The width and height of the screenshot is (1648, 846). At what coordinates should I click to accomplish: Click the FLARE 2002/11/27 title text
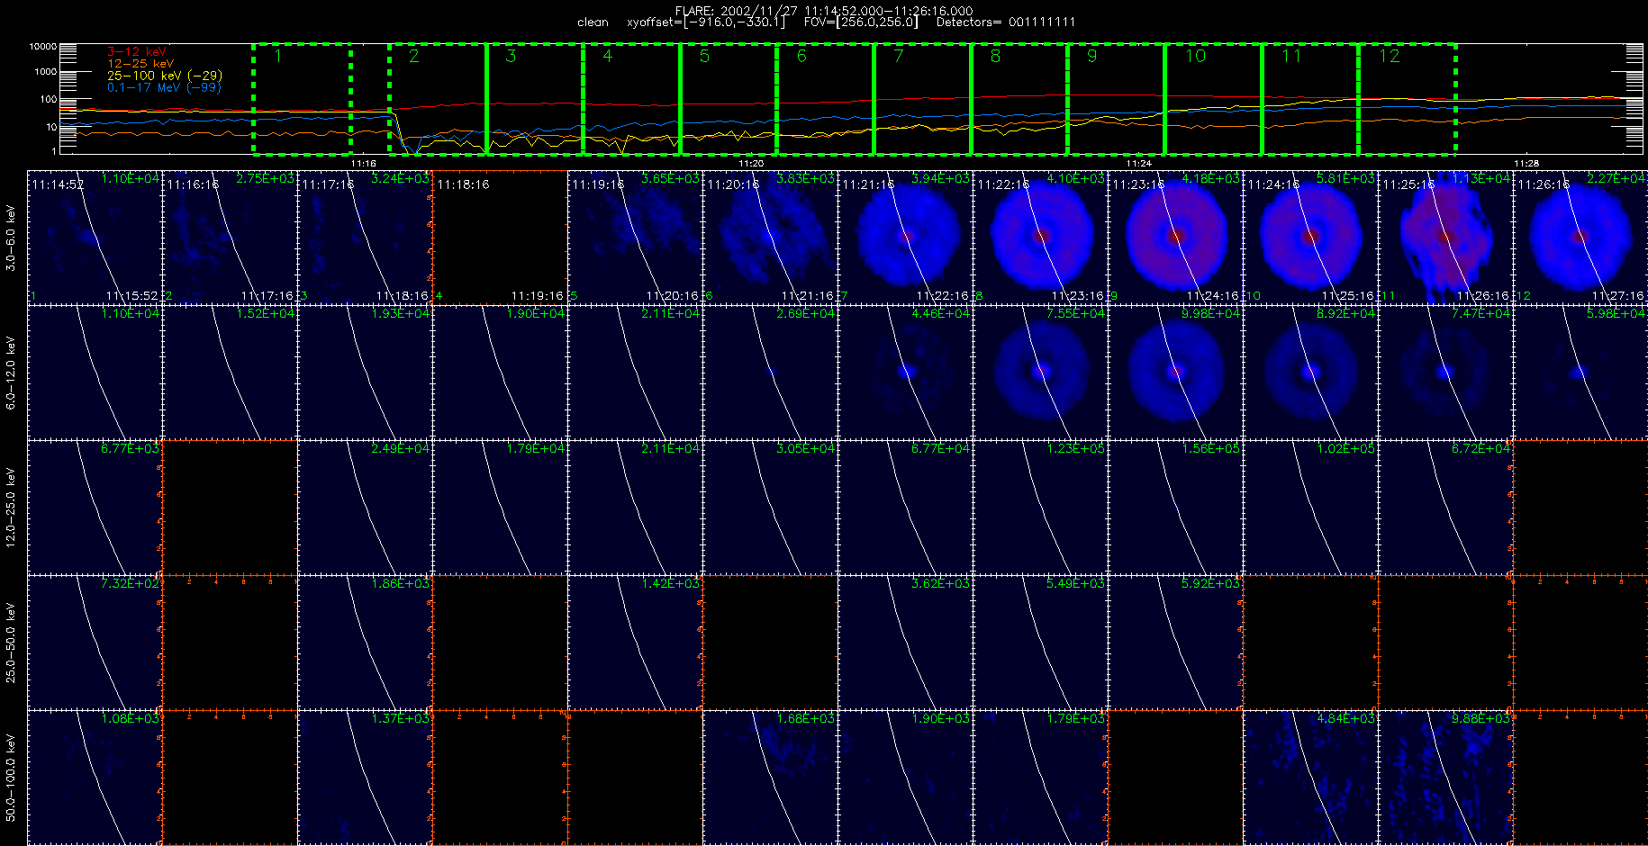[824, 11]
